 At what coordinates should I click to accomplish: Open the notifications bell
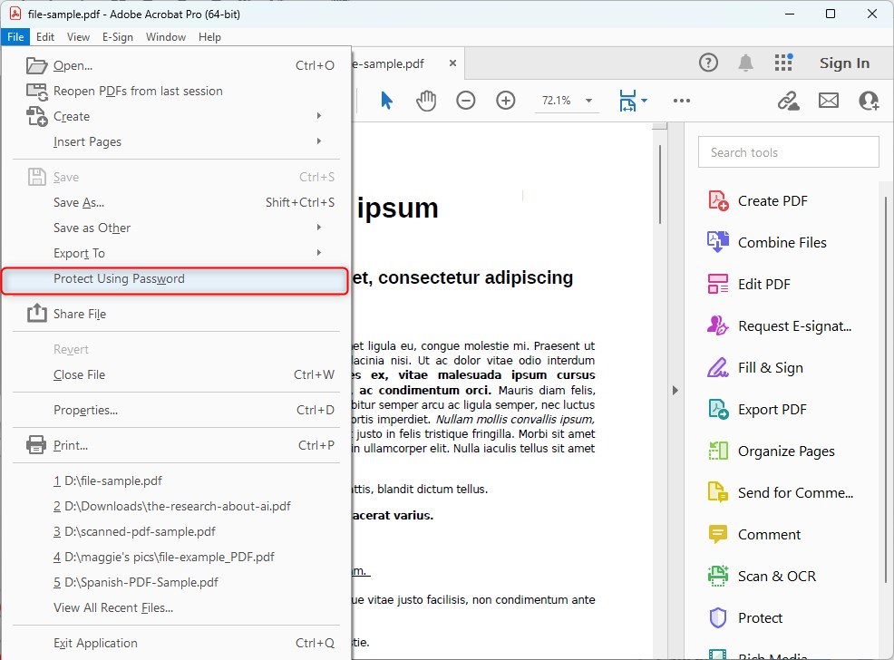tap(745, 63)
